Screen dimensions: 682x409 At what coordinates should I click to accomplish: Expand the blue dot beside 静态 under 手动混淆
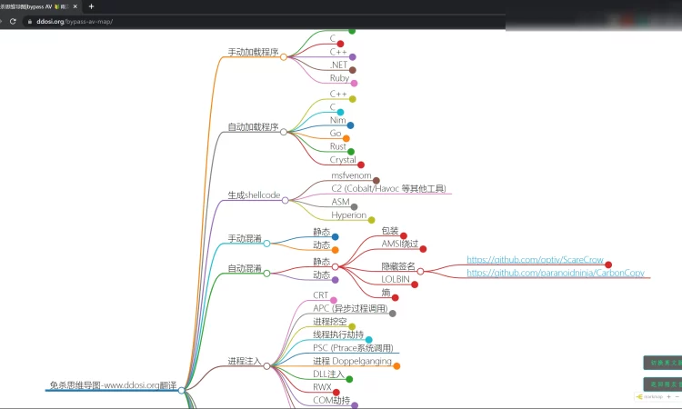335,237
